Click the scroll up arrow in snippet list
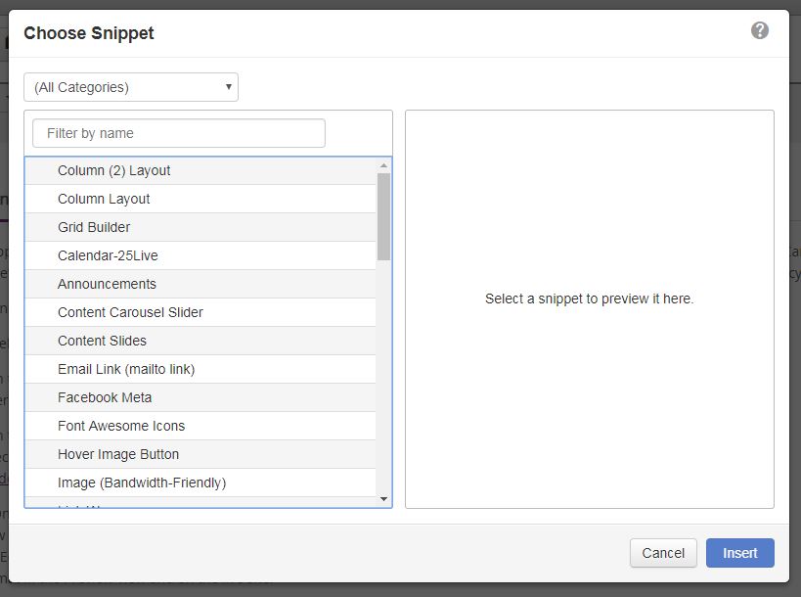801x597 pixels. tap(383, 166)
